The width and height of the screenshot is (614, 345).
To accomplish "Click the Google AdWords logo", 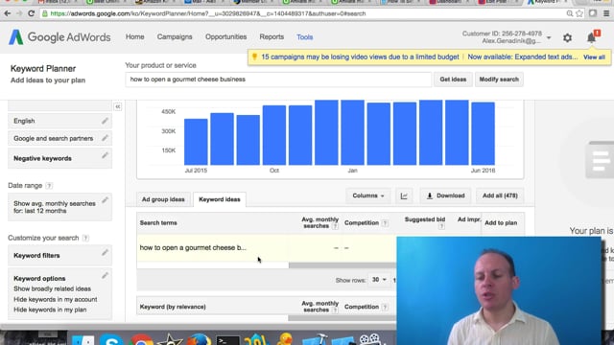I will pyautogui.click(x=59, y=37).
